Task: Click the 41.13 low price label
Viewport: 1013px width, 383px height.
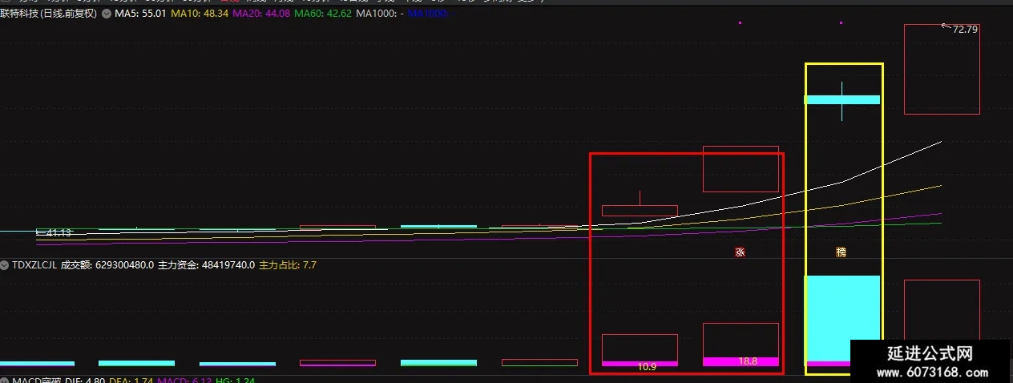Action: [x=53, y=232]
